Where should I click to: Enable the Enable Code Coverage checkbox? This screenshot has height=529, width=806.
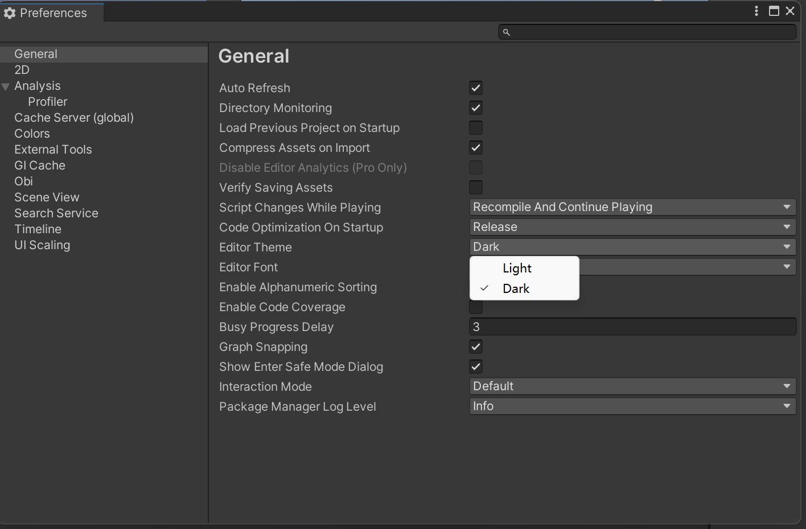pyautogui.click(x=476, y=308)
